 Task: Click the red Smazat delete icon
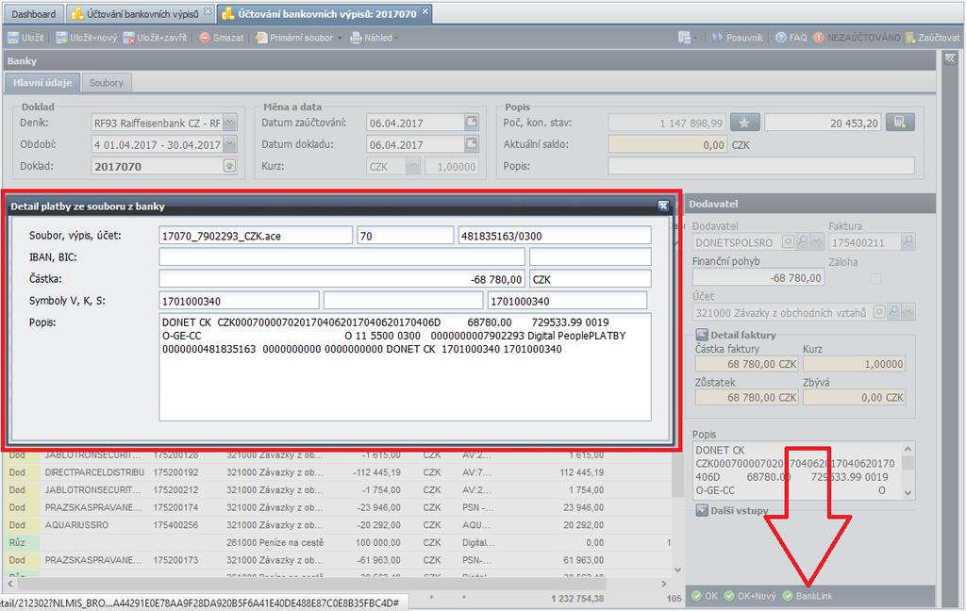(x=205, y=38)
